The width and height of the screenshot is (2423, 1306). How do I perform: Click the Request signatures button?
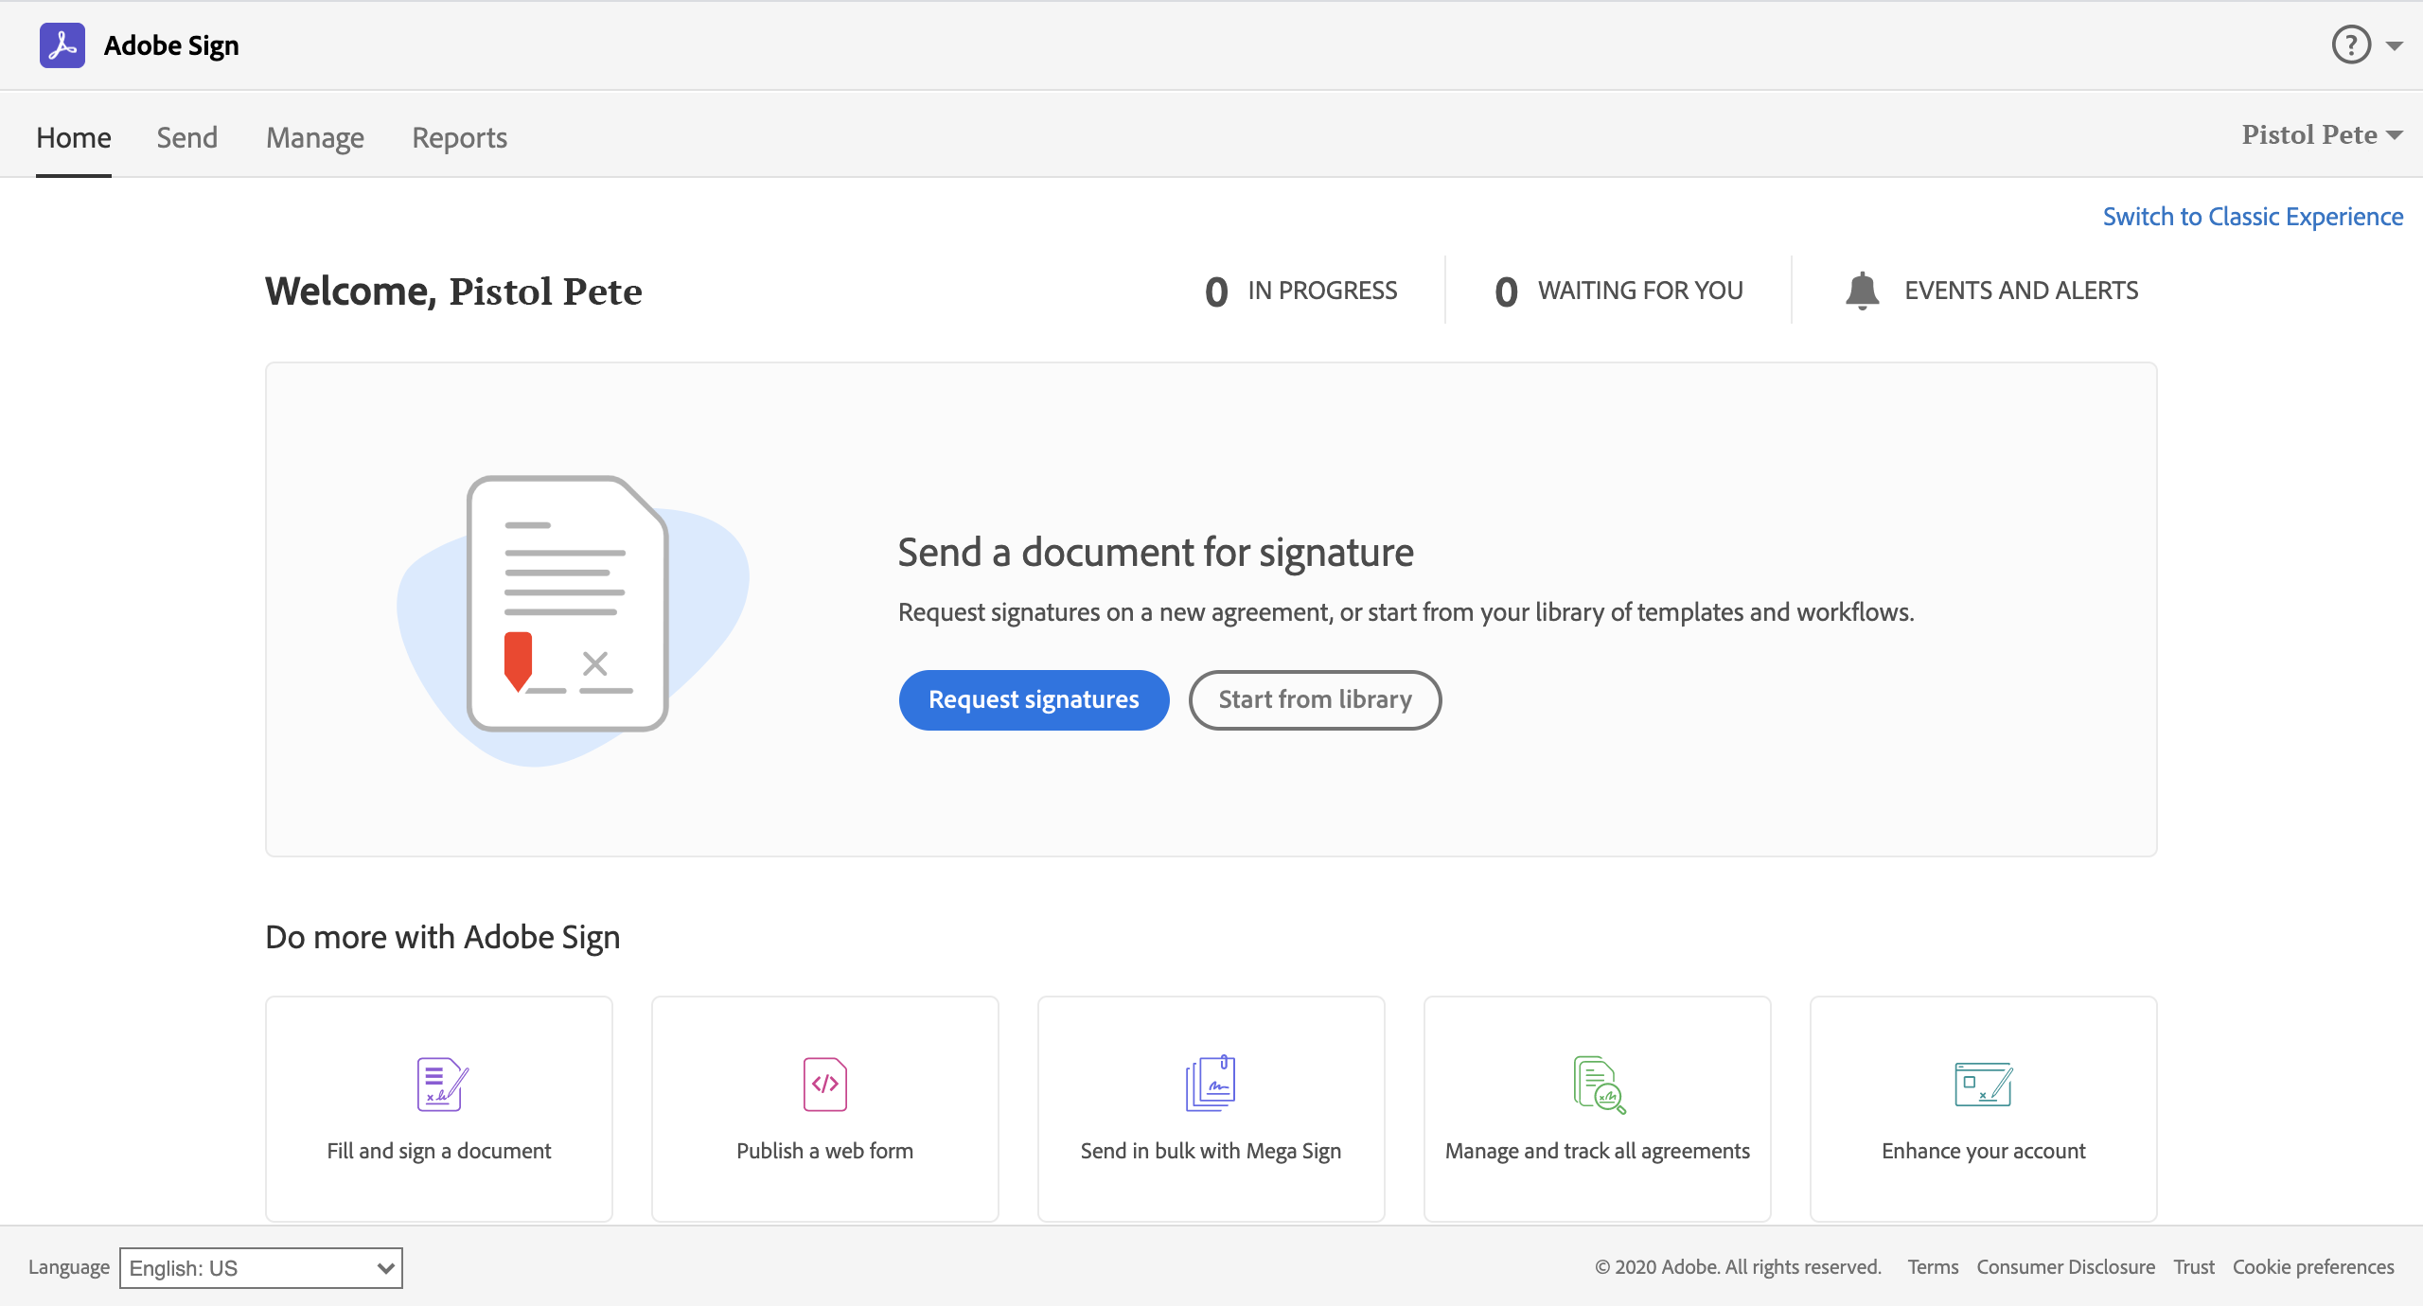click(1034, 700)
